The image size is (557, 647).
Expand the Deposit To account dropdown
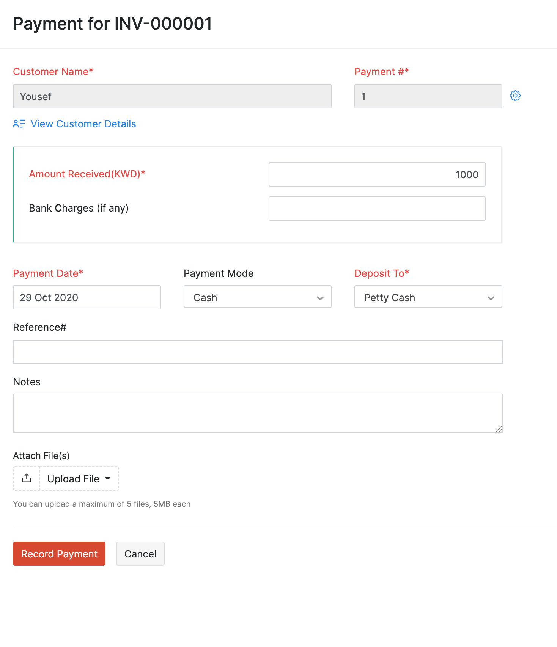[491, 298]
